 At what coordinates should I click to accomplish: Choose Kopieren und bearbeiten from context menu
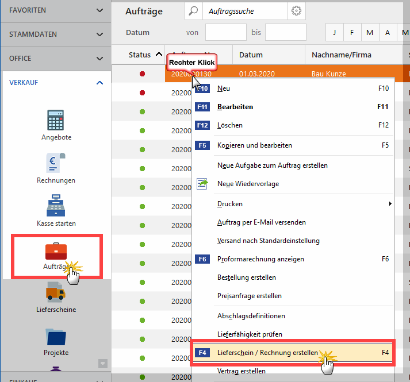click(254, 145)
